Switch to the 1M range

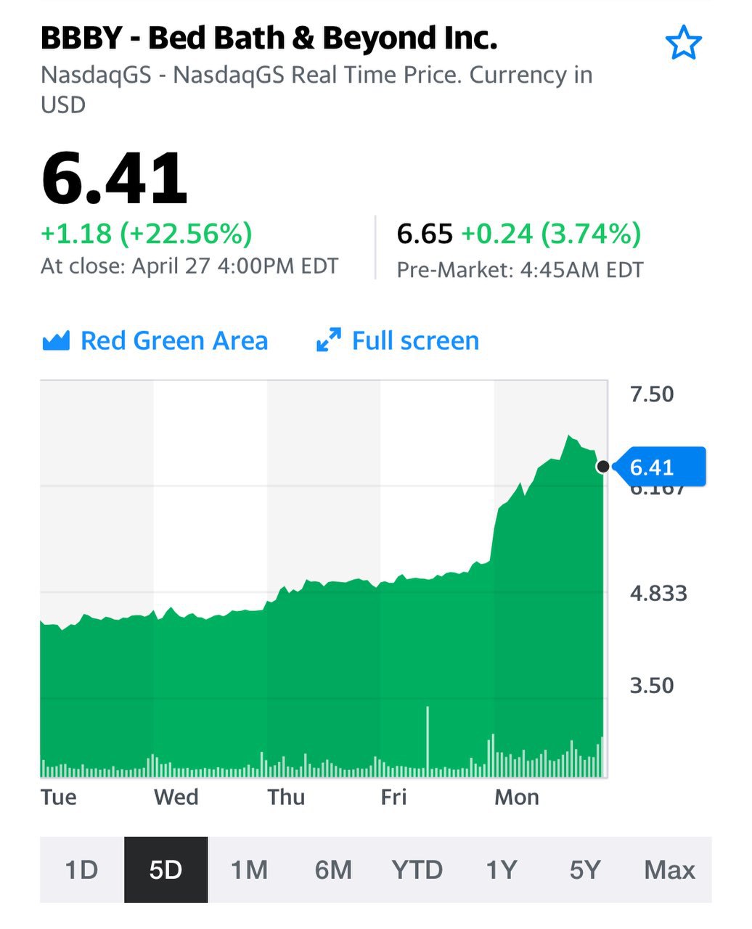[x=250, y=869]
